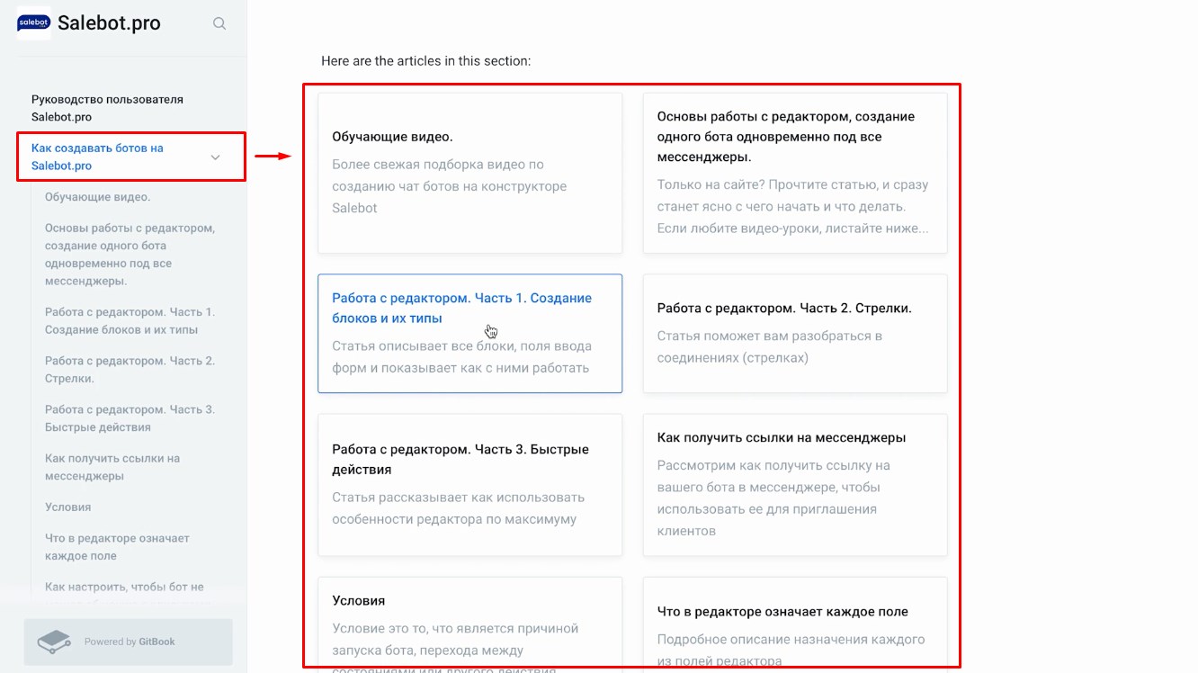Click the GitBook logo icon
The height and width of the screenshot is (673, 1198).
[54, 642]
